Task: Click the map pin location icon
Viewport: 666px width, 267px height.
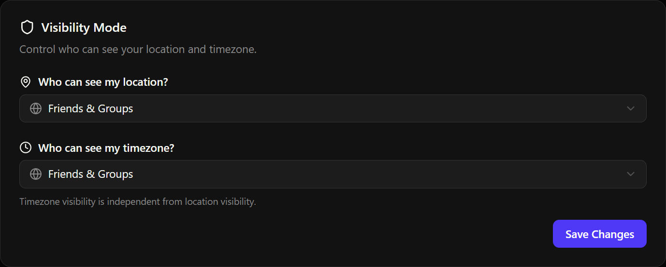Action: [x=26, y=82]
